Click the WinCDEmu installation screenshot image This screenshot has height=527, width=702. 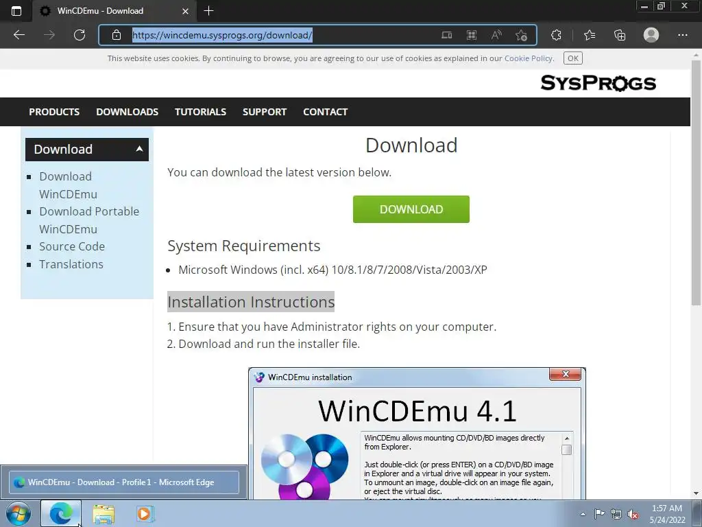click(417, 434)
